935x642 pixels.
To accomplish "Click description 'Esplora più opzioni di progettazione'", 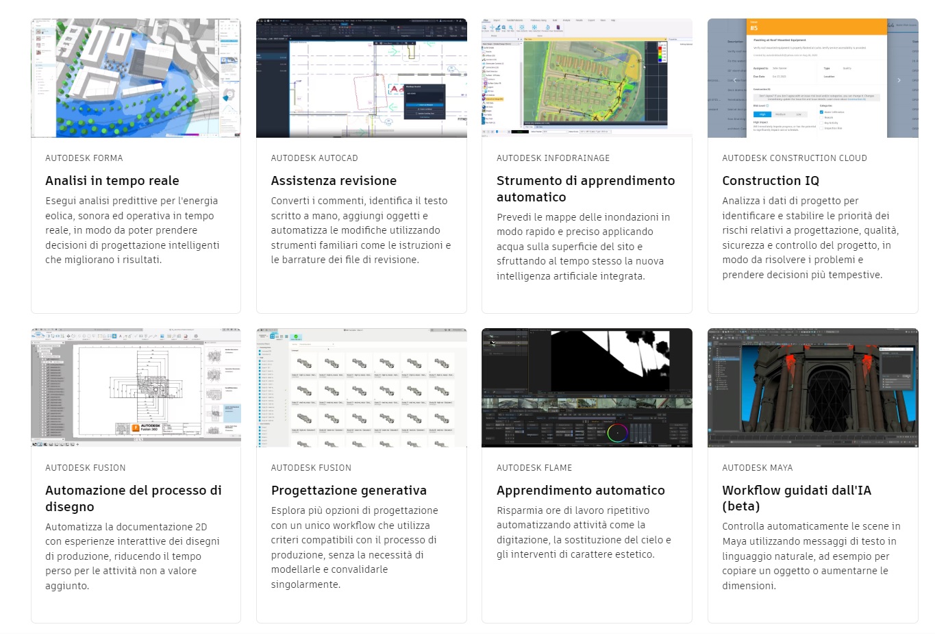I will [355, 547].
